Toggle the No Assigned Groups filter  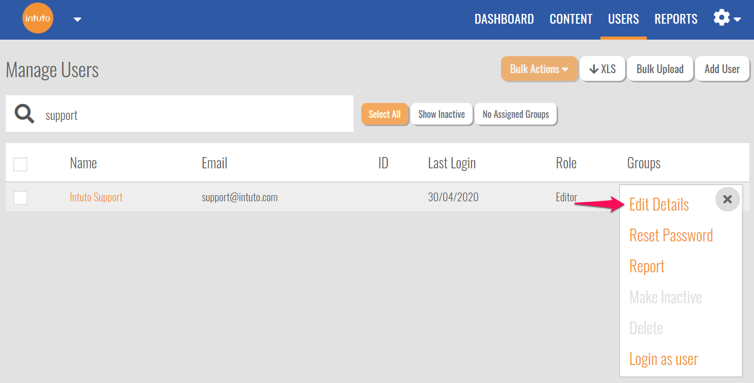pos(515,114)
